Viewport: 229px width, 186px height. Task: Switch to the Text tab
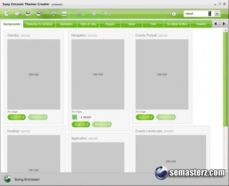[153, 24]
